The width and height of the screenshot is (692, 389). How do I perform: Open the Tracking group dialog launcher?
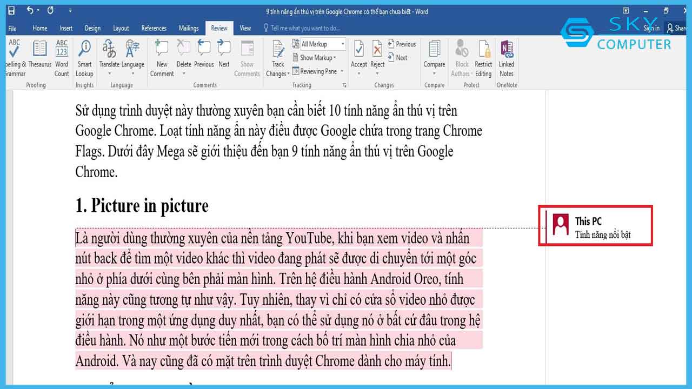344,85
